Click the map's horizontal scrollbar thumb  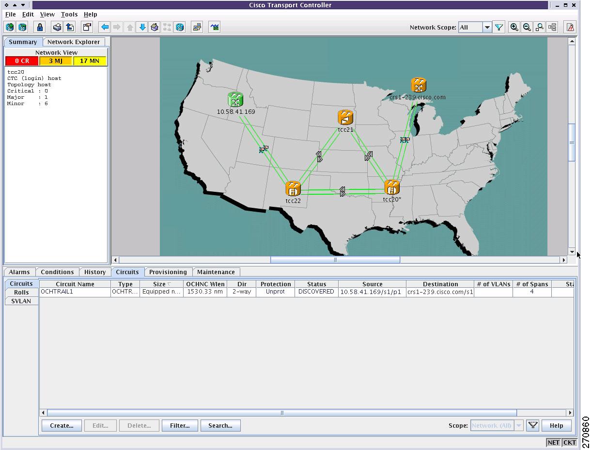click(x=335, y=260)
